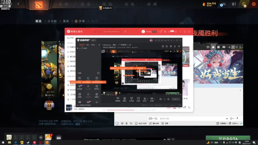
Task: Open the NetEase listen-together people icon
Action: [x=184, y=108]
